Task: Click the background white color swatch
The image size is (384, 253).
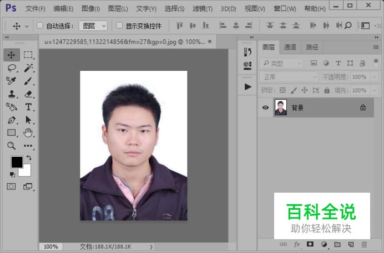Action: click(27, 171)
